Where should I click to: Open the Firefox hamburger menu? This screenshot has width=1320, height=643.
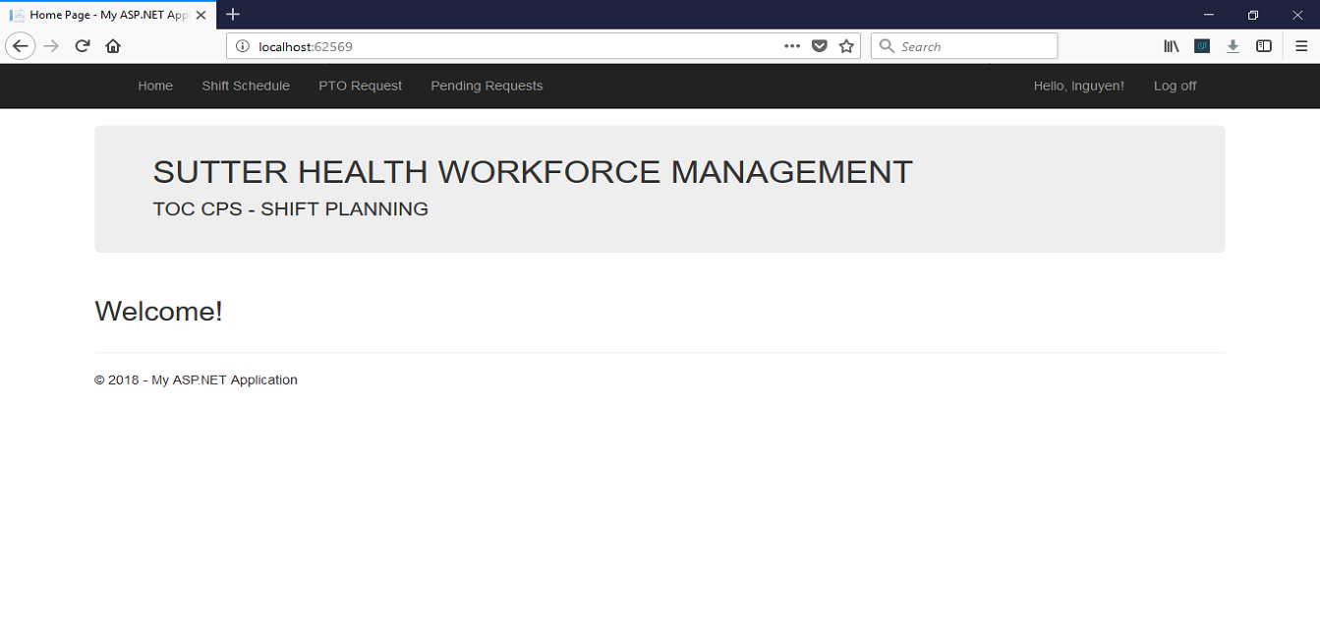[x=1300, y=46]
